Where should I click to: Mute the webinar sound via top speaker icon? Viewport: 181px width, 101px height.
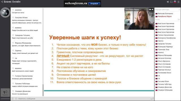(x=168, y=2)
